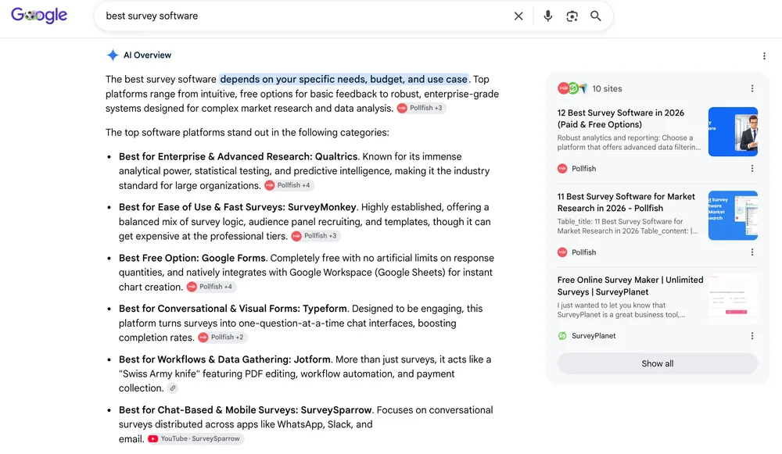Click the thumbnail for the SurveyPlanet result
The height and width of the screenshot is (454, 782).
tap(733, 299)
